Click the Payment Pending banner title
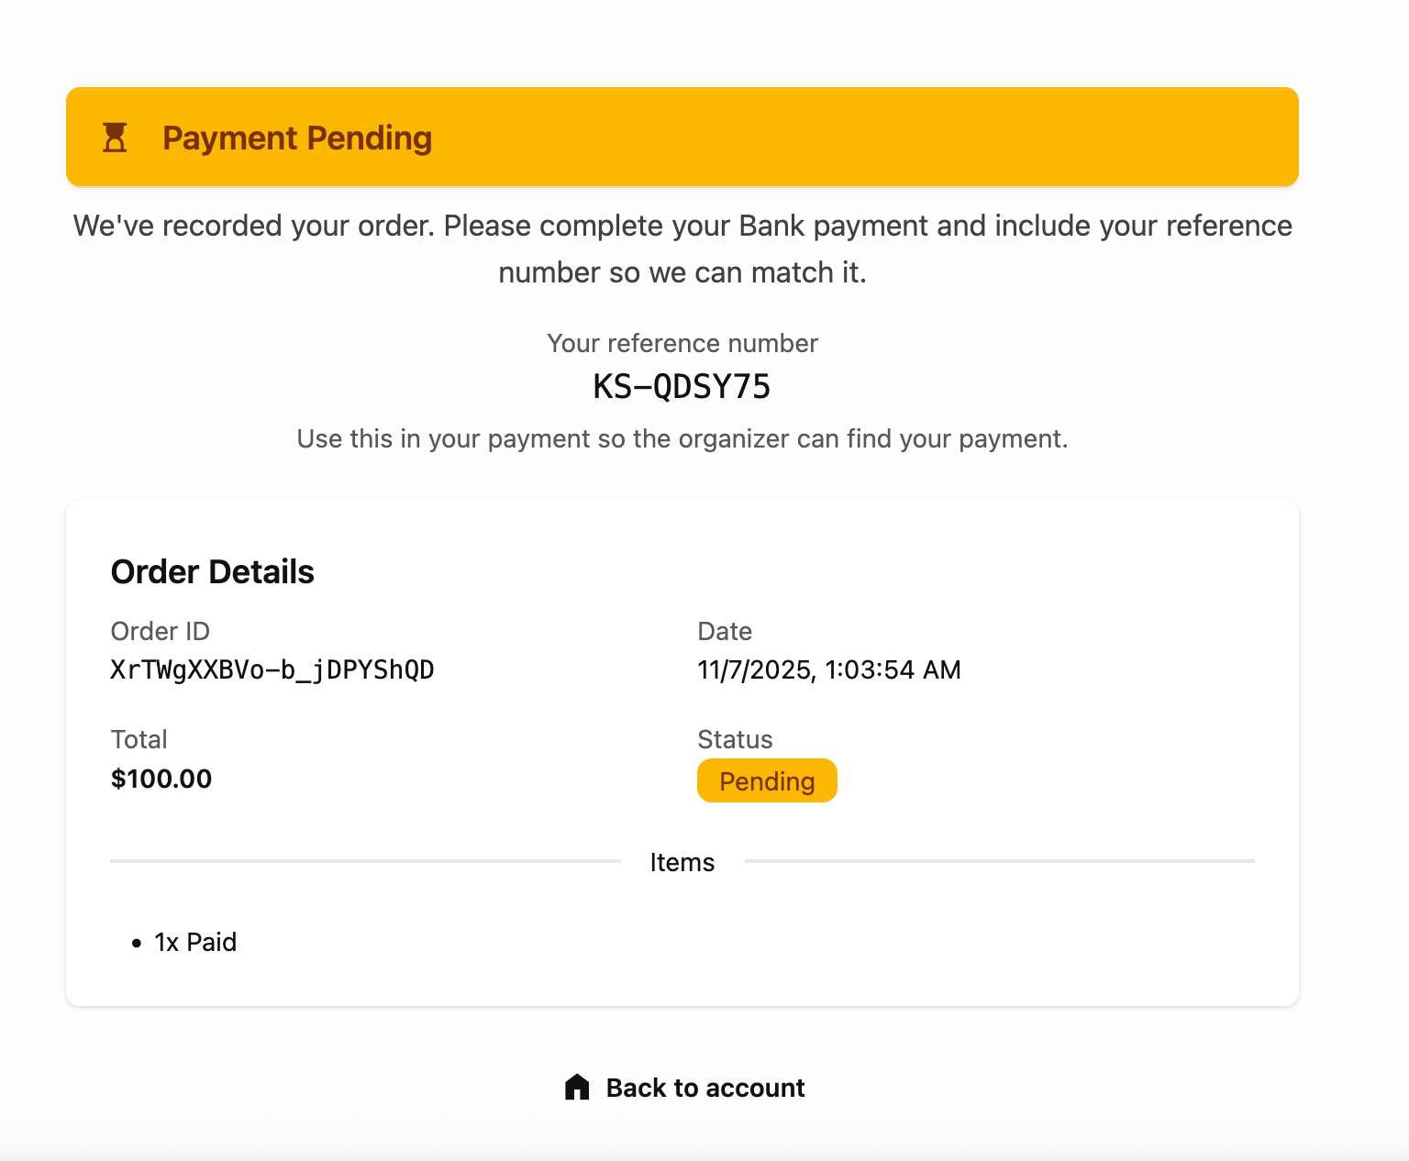This screenshot has width=1409, height=1161. pyautogui.click(x=297, y=138)
